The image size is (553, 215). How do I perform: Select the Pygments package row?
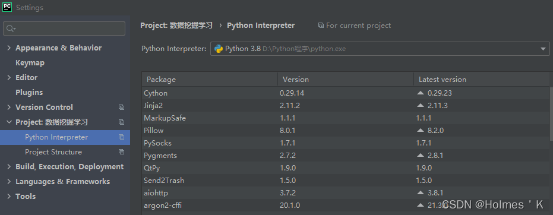coord(346,156)
